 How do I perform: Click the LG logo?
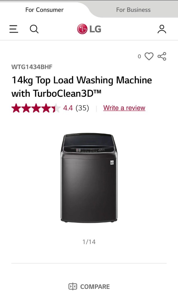[89, 29]
